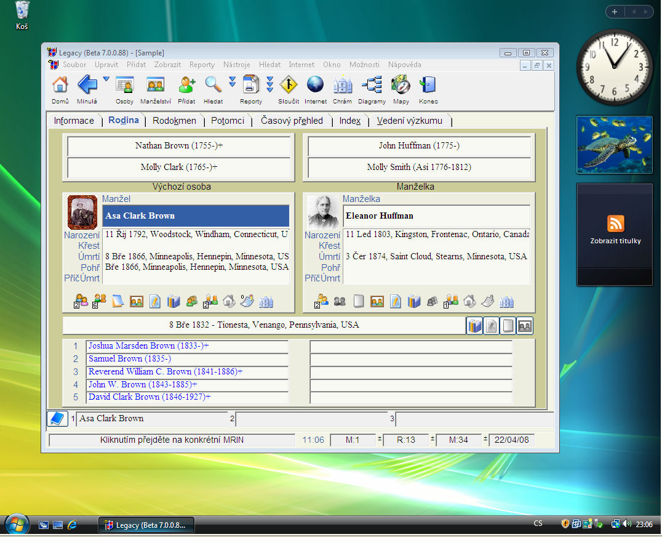The height and width of the screenshot is (537, 662).
Task: Open the Zobrazit menu
Action: pyautogui.click(x=167, y=65)
